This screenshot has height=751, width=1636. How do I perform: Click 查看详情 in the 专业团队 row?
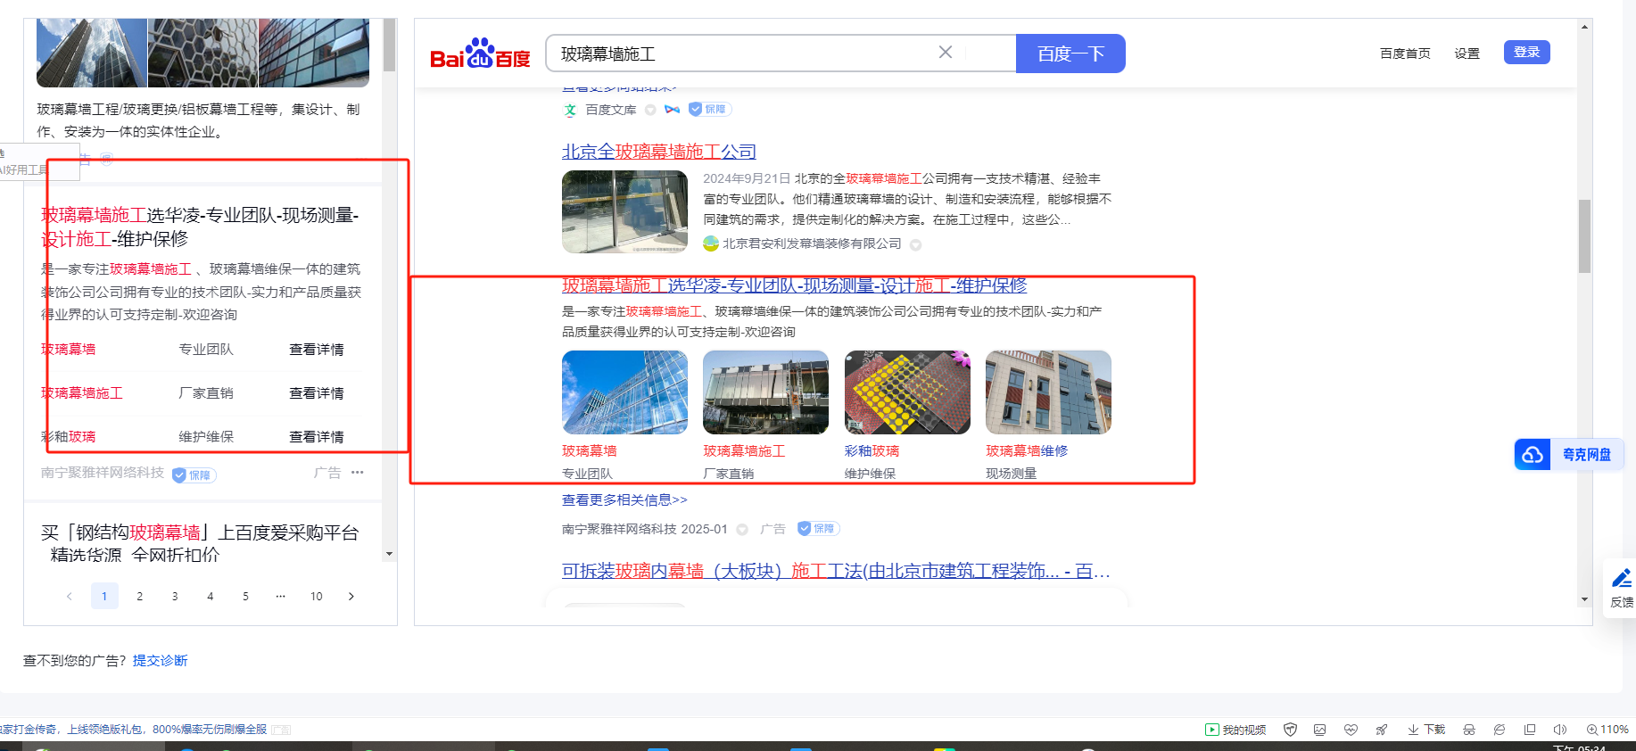pyautogui.click(x=317, y=350)
